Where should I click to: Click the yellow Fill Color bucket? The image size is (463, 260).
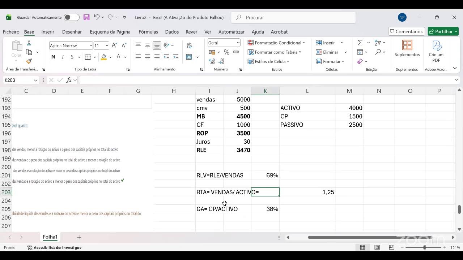[x=104, y=57]
